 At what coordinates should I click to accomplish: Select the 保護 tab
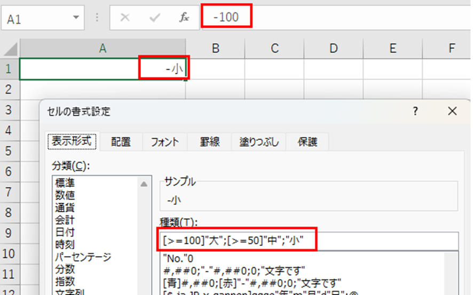coord(307,142)
